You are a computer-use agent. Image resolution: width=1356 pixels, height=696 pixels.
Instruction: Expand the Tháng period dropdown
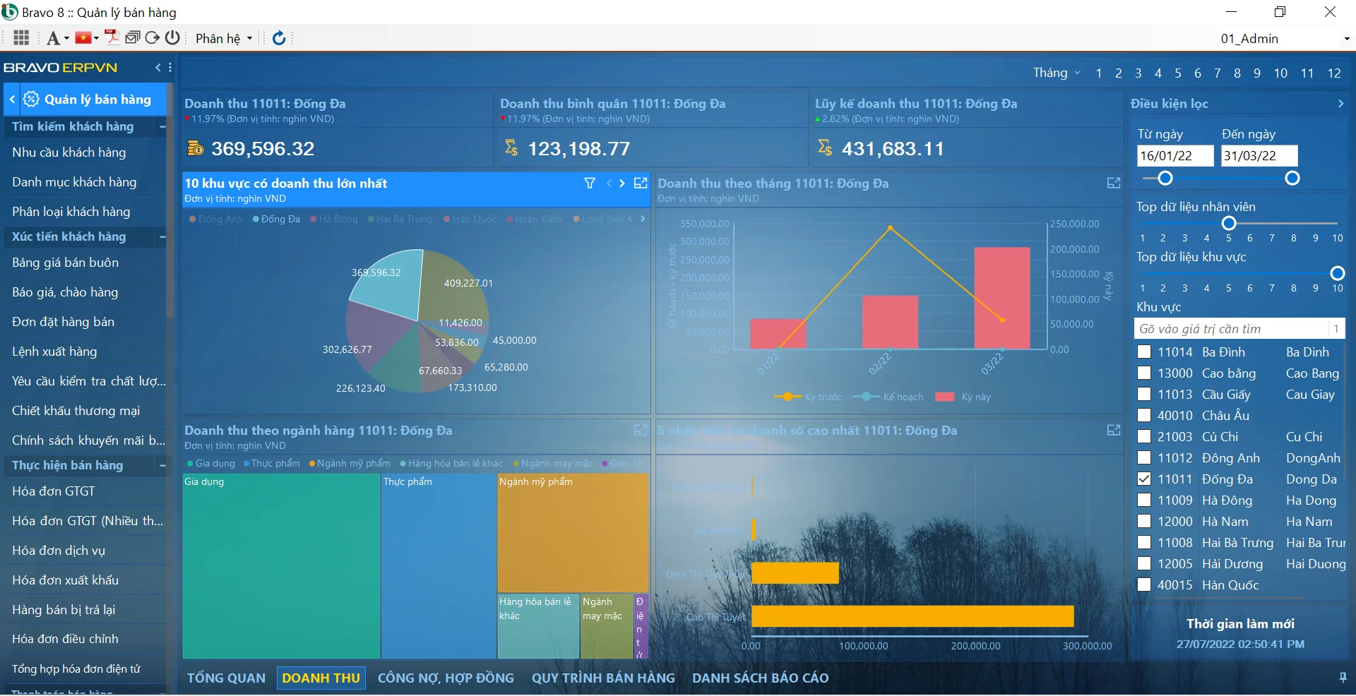[1057, 73]
